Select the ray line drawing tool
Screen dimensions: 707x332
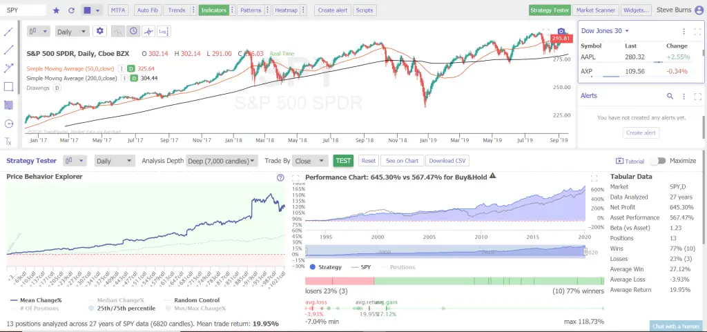click(8, 50)
